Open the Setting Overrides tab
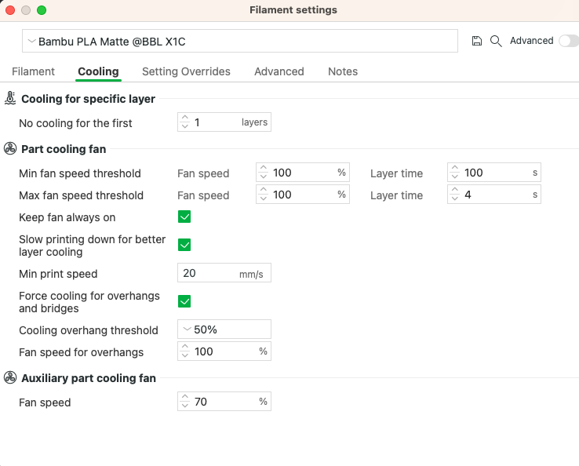The width and height of the screenshot is (579, 466). (186, 71)
